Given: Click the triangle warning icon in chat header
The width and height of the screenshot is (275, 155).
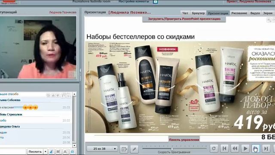Looking at the screenshot, I should [53, 95].
